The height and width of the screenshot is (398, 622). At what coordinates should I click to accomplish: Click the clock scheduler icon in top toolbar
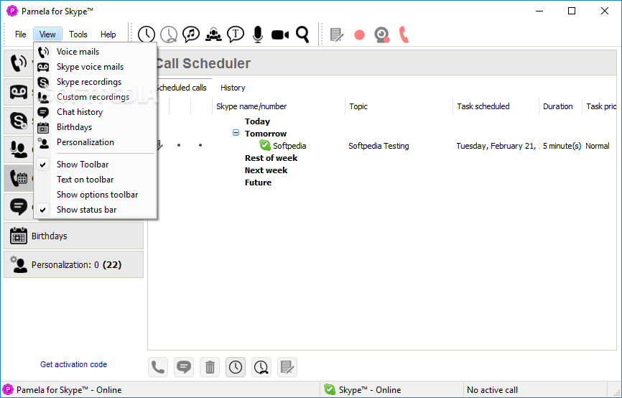pyautogui.click(x=147, y=34)
